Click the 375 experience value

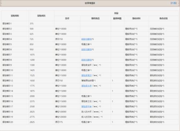tap(32, 24)
